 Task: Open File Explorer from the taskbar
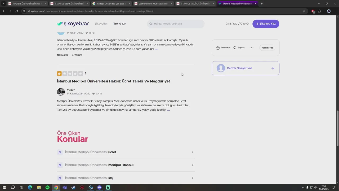point(39,188)
